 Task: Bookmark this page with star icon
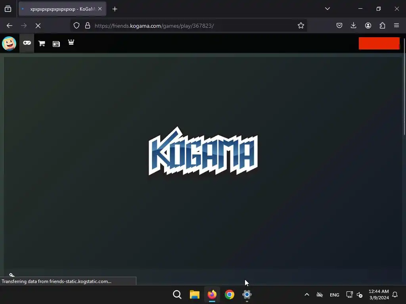pos(301,26)
